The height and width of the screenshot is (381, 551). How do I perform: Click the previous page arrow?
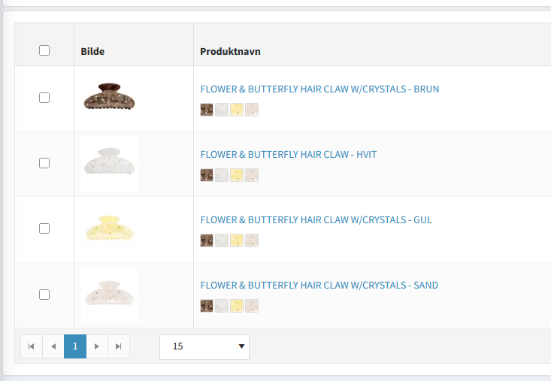coord(53,346)
